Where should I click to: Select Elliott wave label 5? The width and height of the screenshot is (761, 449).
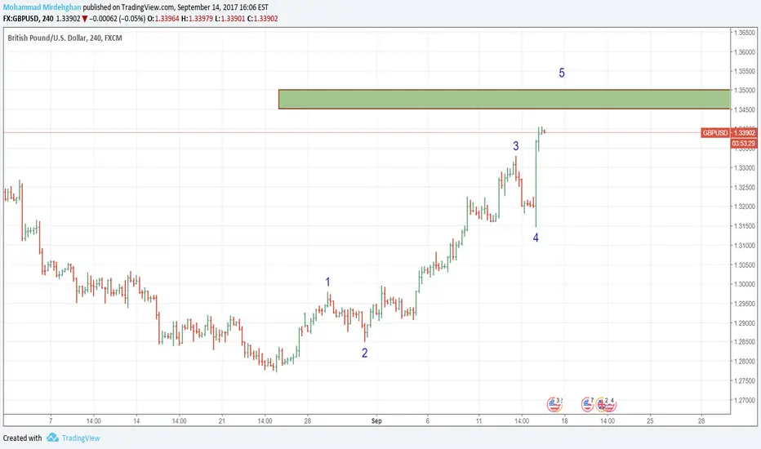click(x=562, y=73)
